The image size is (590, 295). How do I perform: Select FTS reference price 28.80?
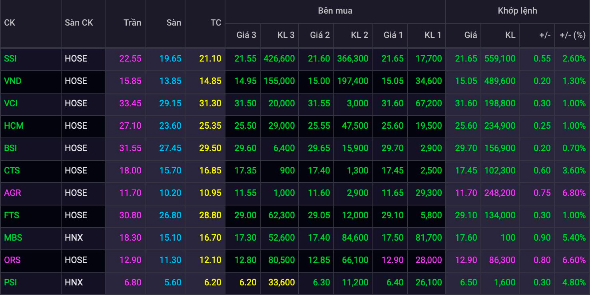[x=210, y=215]
